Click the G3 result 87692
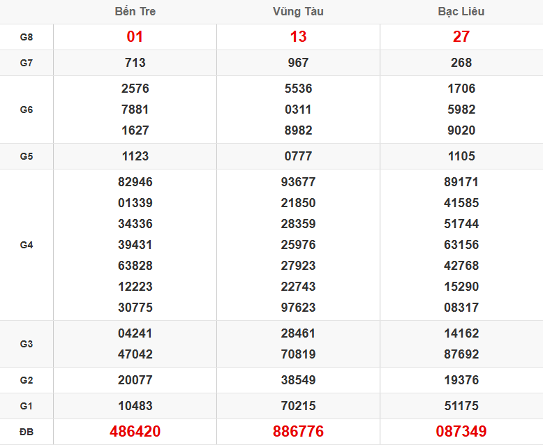This screenshot has height=445, width=543. pos(461,354)
